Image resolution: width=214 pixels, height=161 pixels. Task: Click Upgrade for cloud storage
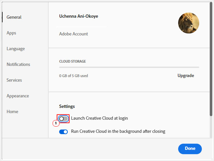pyautogui.click(x=186, y=75)
